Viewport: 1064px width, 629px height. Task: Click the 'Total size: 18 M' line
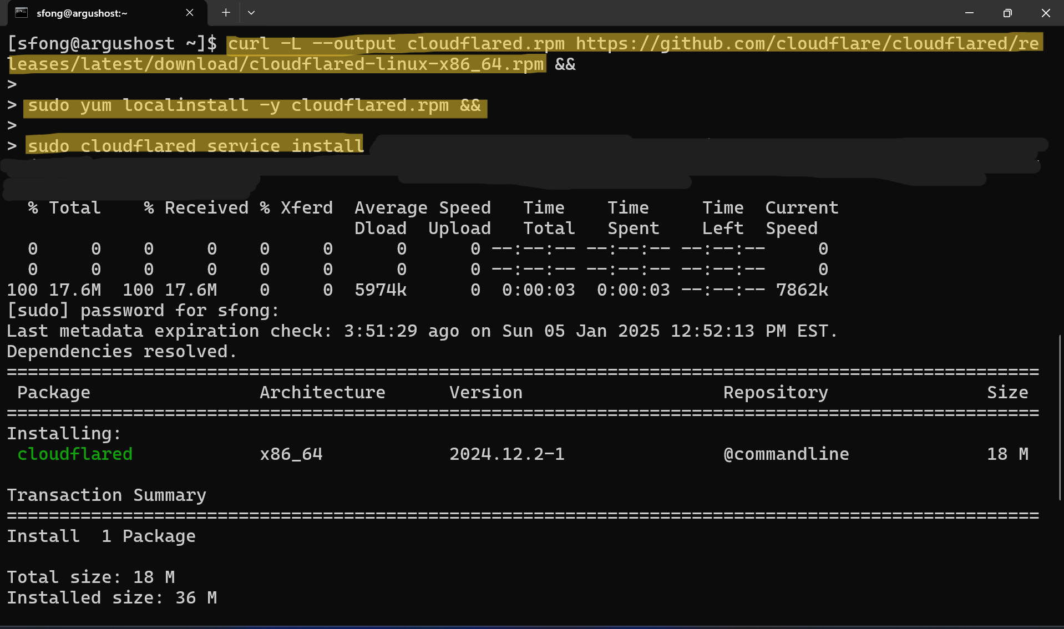coord(91,577)
